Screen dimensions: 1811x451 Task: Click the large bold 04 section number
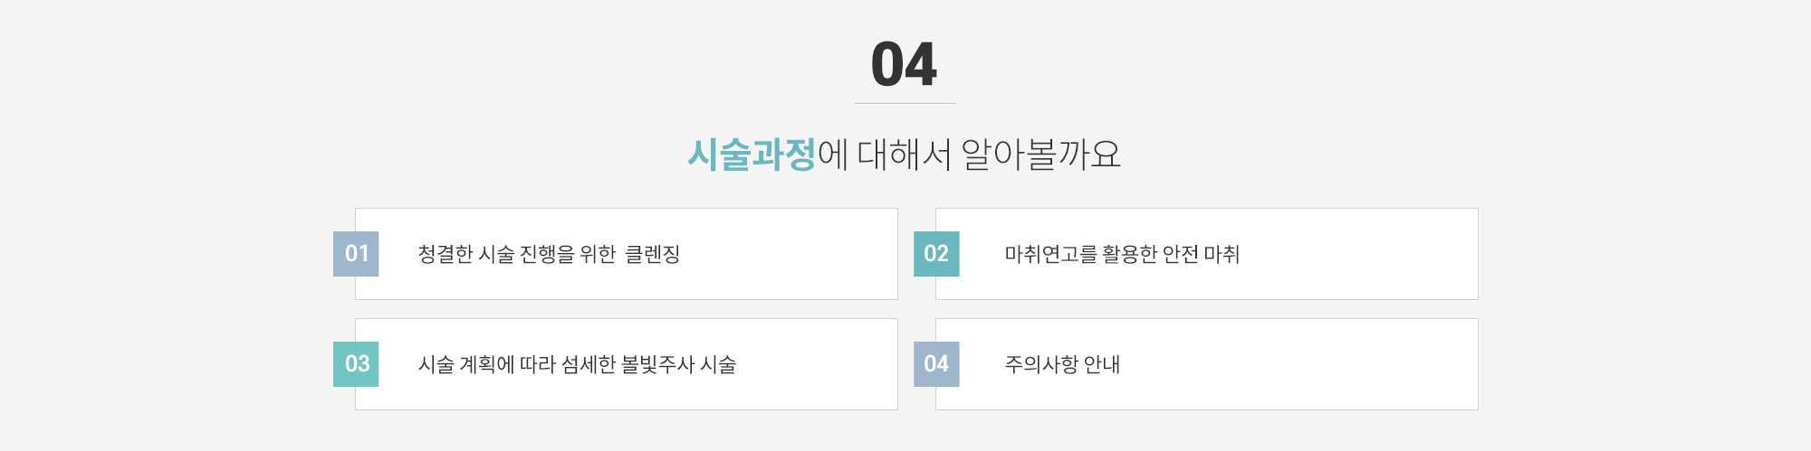[905, 64]
